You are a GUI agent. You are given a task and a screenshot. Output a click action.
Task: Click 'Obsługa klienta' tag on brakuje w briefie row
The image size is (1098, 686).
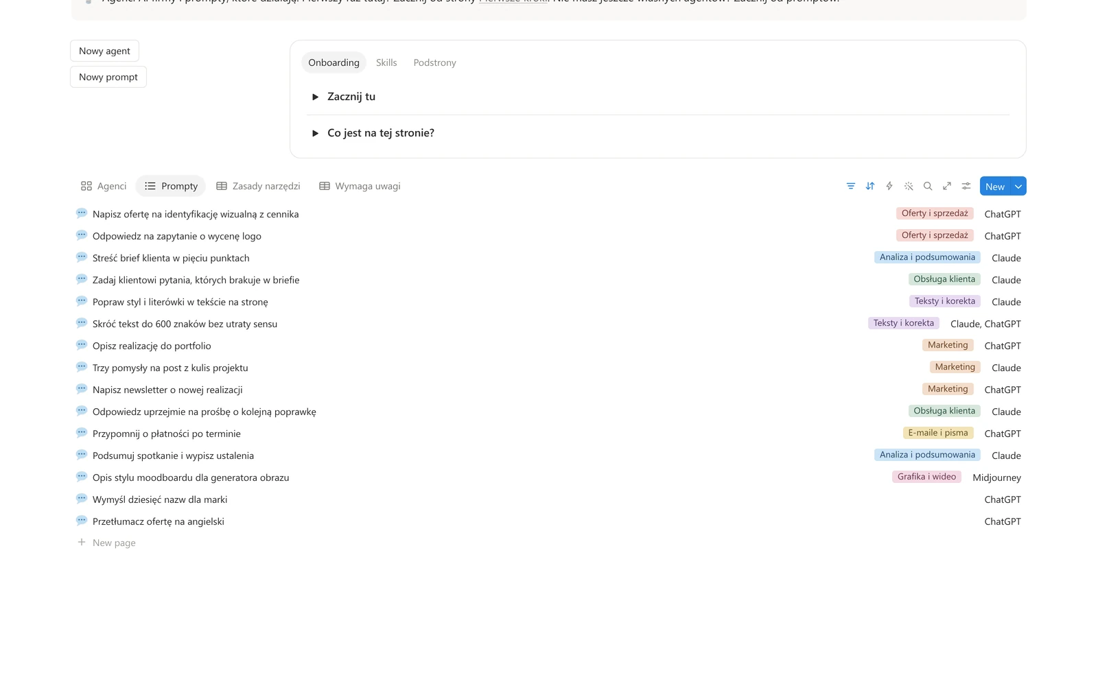pos(944,279)
